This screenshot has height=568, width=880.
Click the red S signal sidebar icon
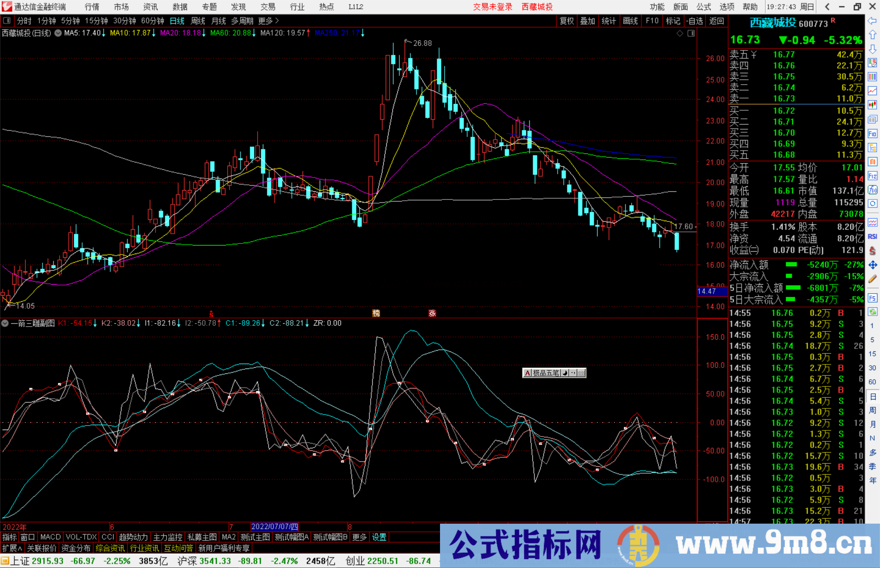click(x=872, y=251)
